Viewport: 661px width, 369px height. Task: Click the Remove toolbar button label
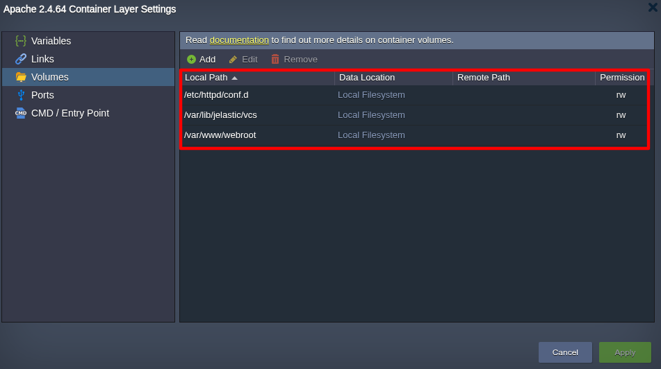300,60
